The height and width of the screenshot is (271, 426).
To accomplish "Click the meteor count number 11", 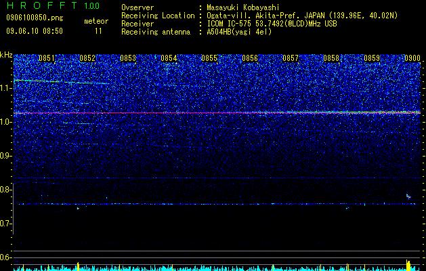I will pos(98,31).
